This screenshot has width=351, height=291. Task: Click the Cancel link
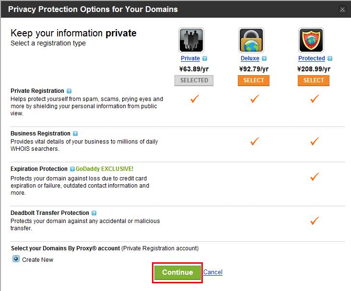pos(212,272)
